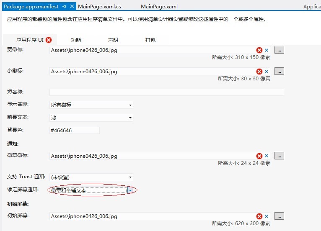Click the 背景色 #464646 field

[75, 130]
